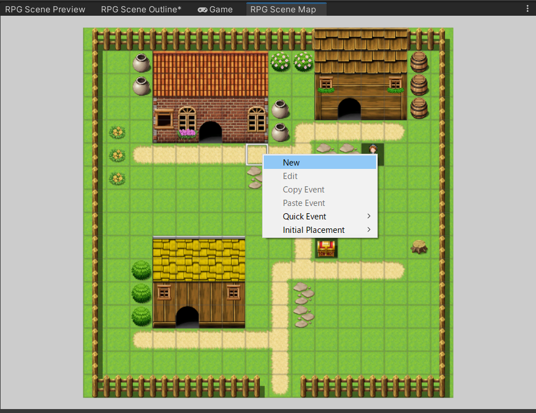Select Copy Event in the context menu
The height and width of the screenshot is (413, 536).
[320, 190]
